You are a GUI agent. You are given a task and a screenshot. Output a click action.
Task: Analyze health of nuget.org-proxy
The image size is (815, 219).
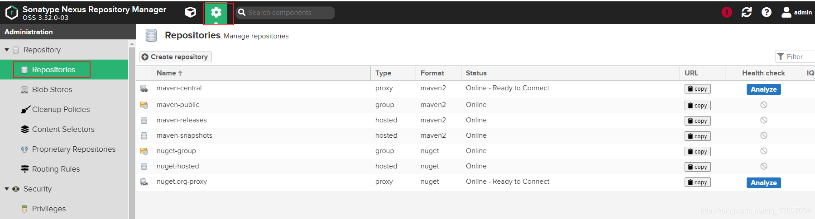click(763, 183)
